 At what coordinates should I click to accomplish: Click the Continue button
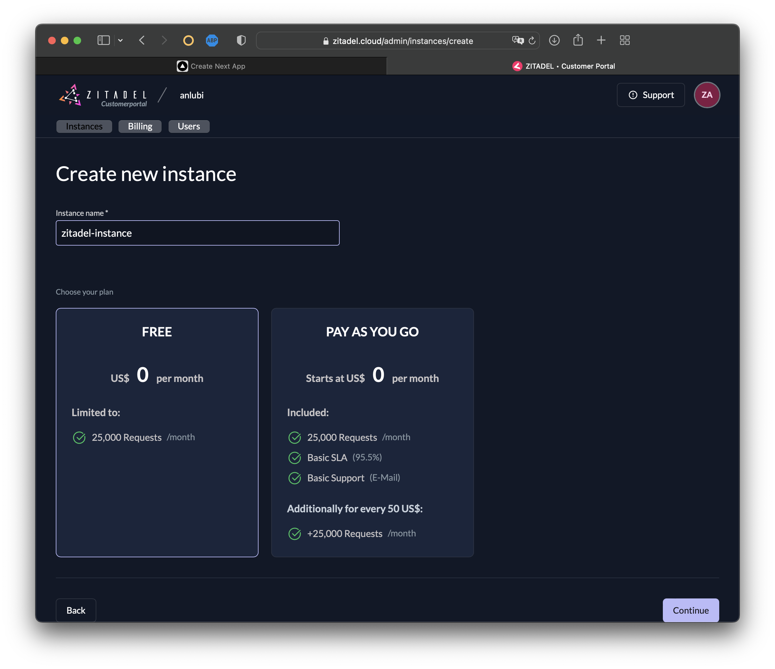[x=690, y=610]
